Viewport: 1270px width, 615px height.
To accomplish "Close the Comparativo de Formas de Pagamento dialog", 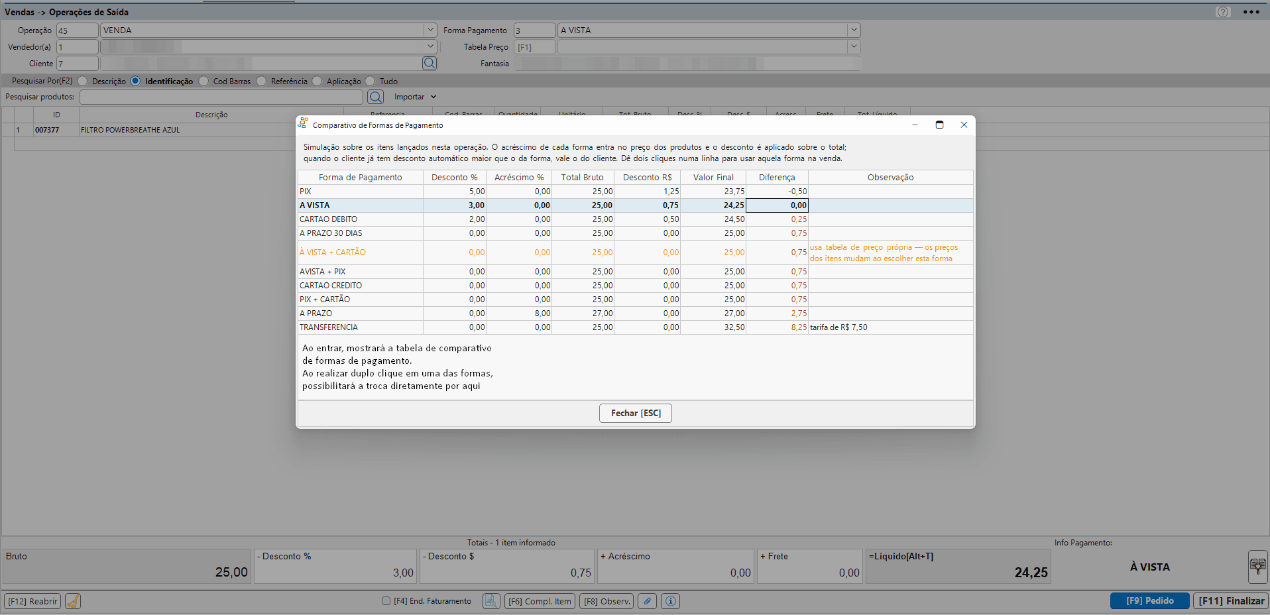I will pos(964,125).
